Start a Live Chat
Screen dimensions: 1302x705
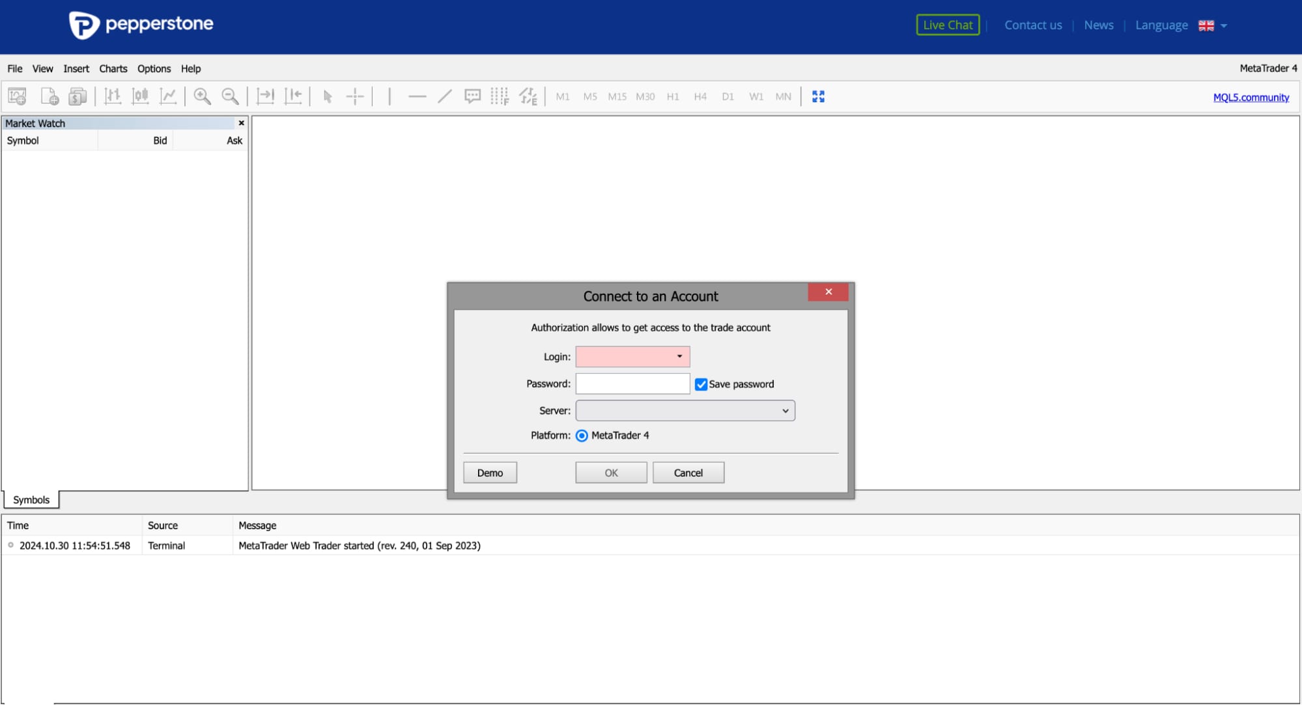click(948, 25)
